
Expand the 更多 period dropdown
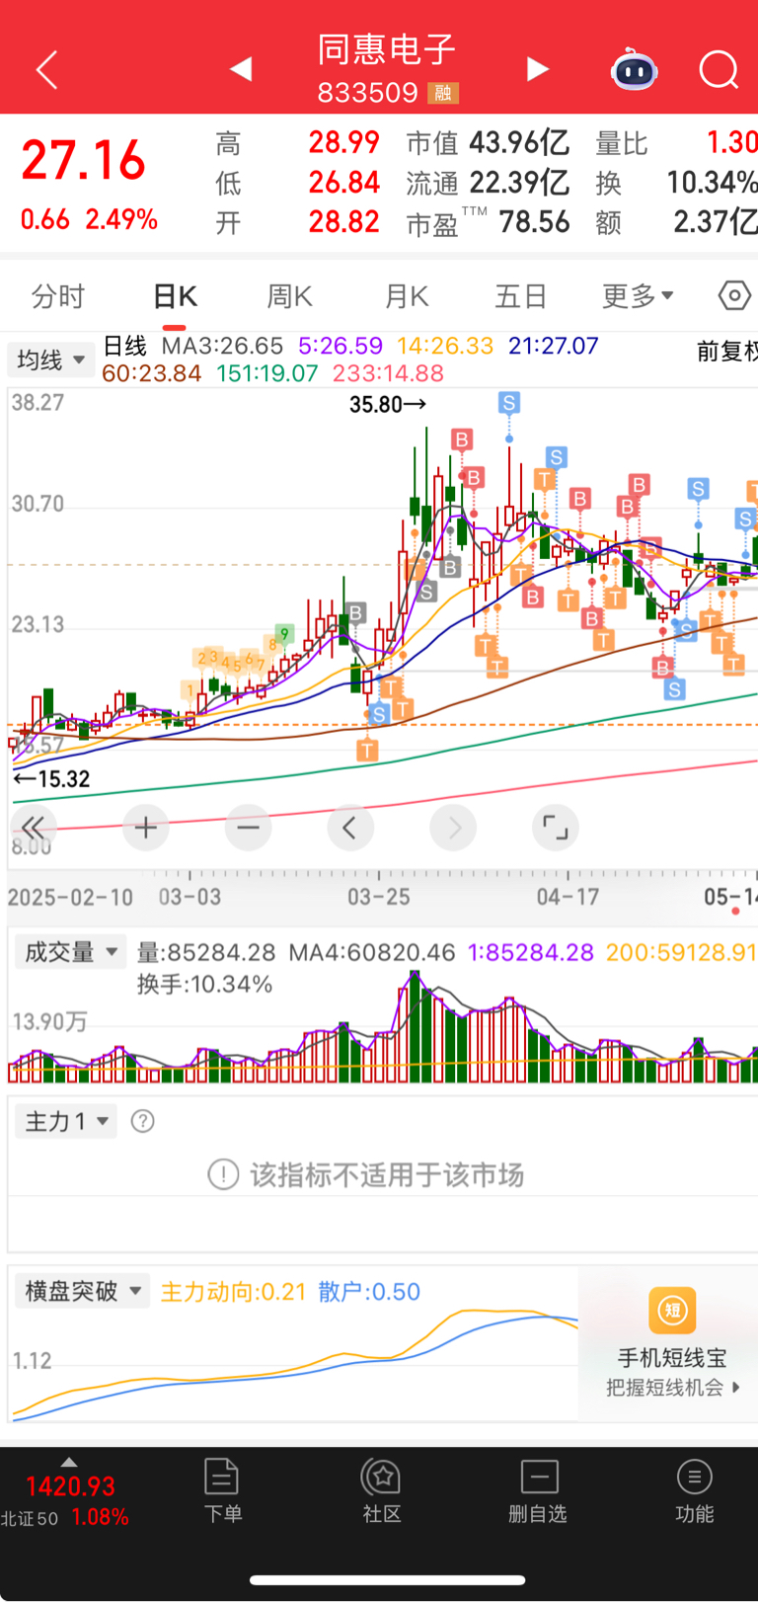(638, 295)
